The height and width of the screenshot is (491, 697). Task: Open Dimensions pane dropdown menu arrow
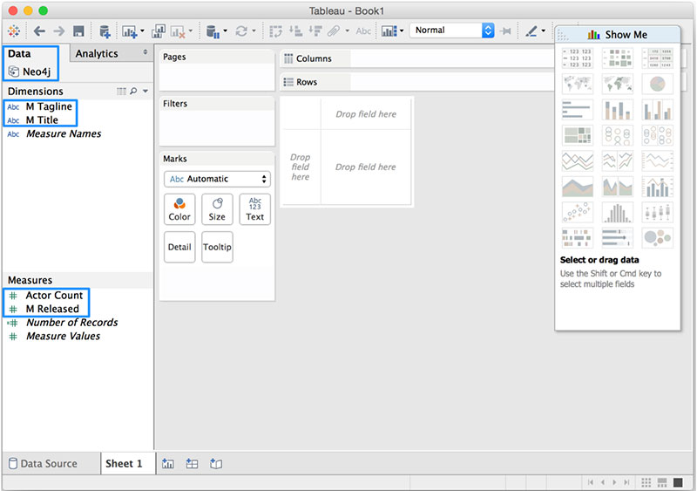tap(145, 91)
